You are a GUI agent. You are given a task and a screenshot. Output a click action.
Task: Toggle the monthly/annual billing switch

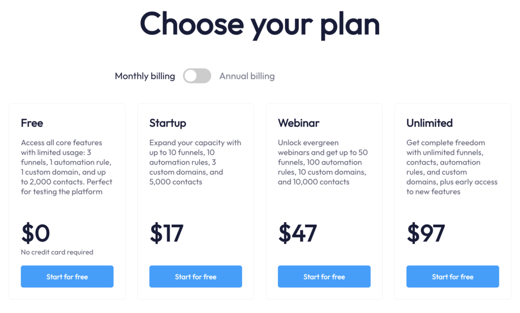197,76
